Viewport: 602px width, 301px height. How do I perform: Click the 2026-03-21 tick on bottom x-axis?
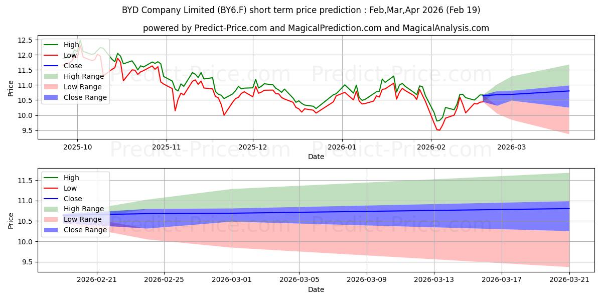point(569,279)
